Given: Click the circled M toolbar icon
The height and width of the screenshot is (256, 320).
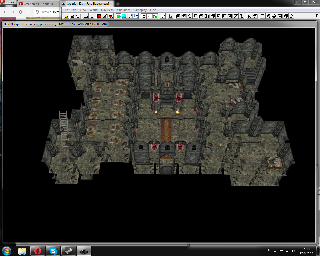Looking at the screenshot, I should tap(190, 16).
